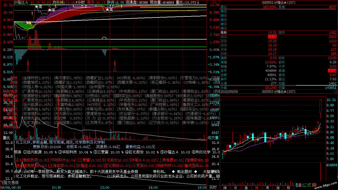Click the 实时 label at bottom
The height and width of the screenshot is (190, 338).
click(x=213, y=187)
